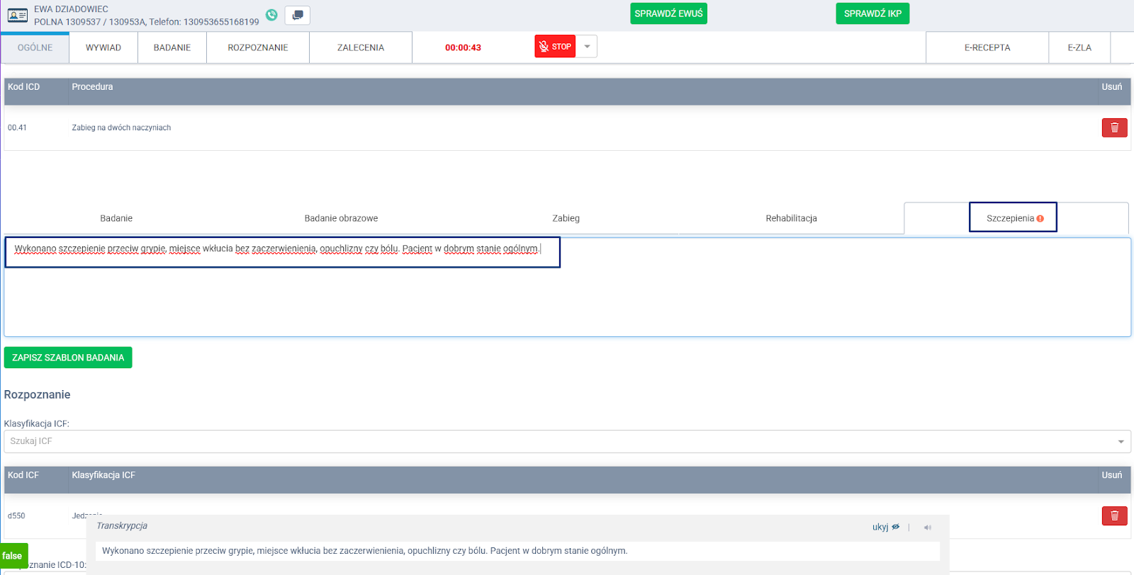Select the Badanie obrazowe sub-tab
Image resolution: width=1134 pixels, height=575 pixels.
[341, 218]
